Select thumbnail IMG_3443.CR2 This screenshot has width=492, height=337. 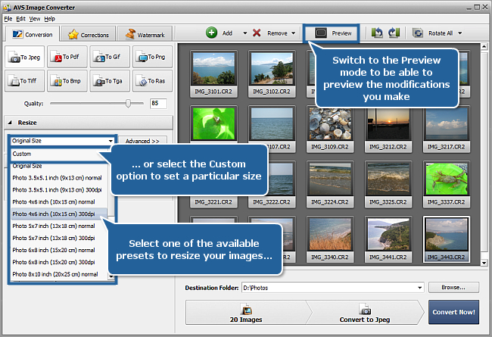(447, 239)
